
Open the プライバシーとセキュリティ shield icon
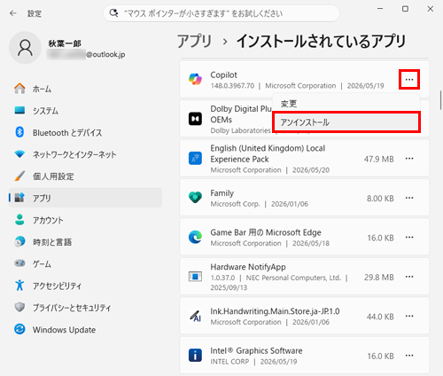pyautogui.click(x=19, y=307)
